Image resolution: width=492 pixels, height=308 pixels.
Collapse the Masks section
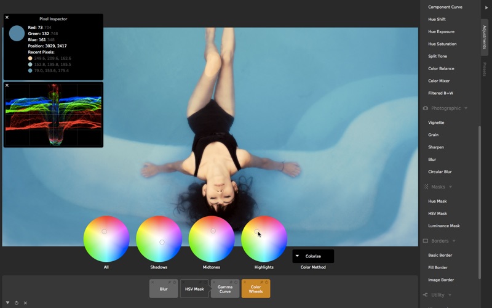pos(450,187)
